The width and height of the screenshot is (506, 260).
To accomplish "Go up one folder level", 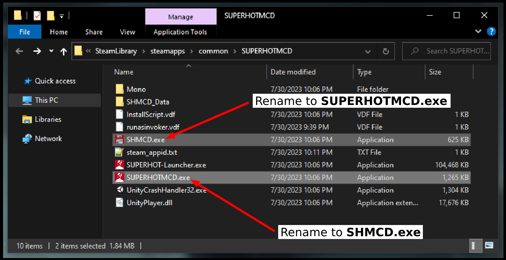I will [x=64, y=51].
